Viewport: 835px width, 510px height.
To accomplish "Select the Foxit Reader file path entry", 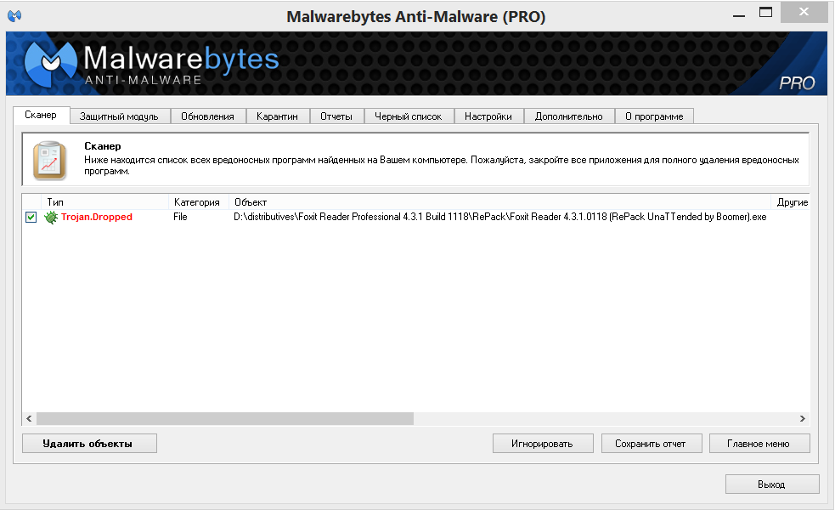I will pos(500,217).
